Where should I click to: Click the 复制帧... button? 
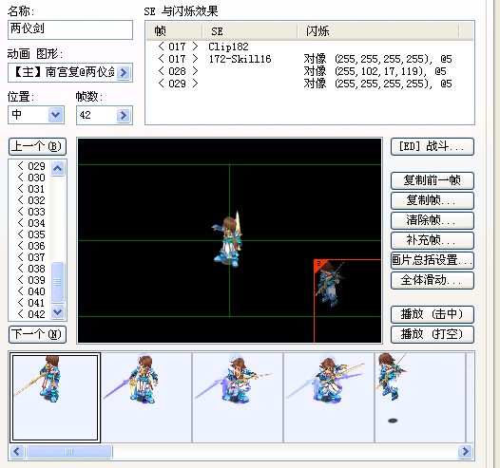[x=433, y=200]
